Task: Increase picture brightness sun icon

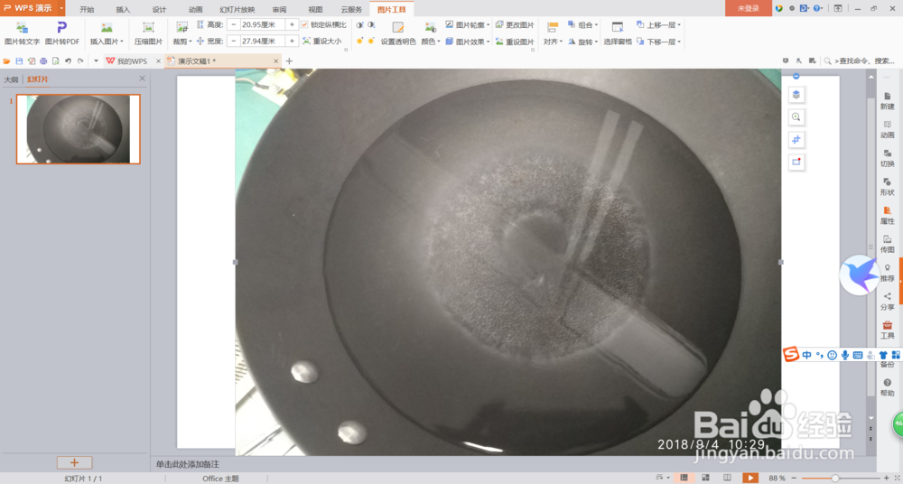Action: click(360, 41)
